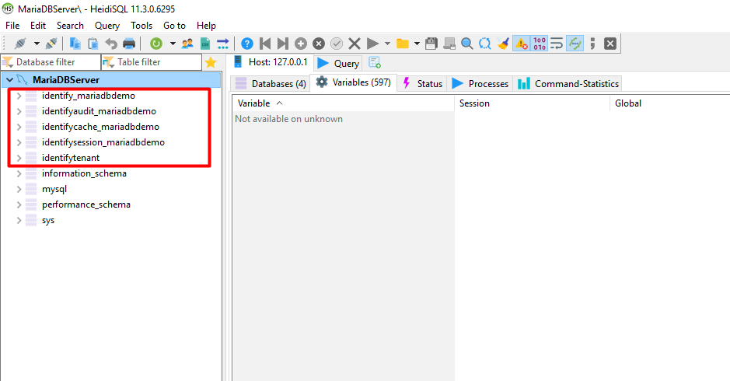Viewport: 730px width, 381px height.
Task: Click the new query tab icon
Action: tap(374, 62)
